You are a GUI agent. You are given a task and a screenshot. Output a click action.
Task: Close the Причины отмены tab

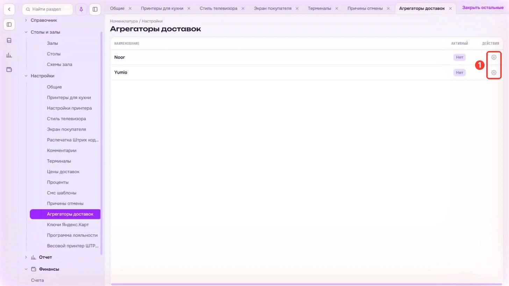coord(388,8)
